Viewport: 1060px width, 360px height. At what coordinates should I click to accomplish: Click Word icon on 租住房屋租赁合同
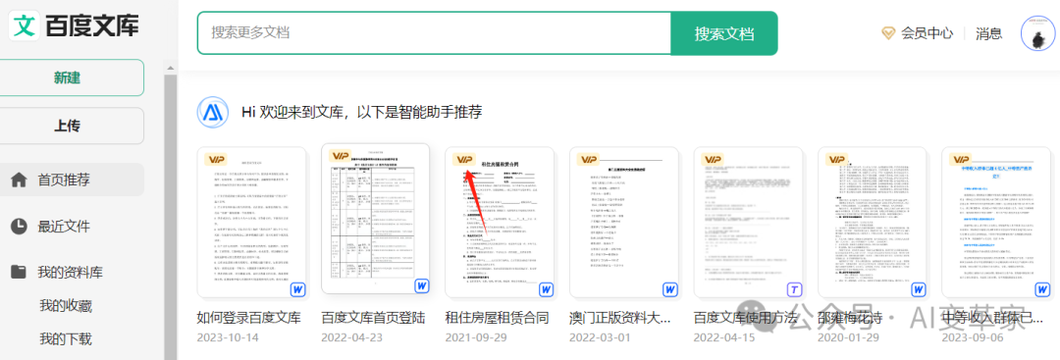pyautogui.click(x=547, y=289)
